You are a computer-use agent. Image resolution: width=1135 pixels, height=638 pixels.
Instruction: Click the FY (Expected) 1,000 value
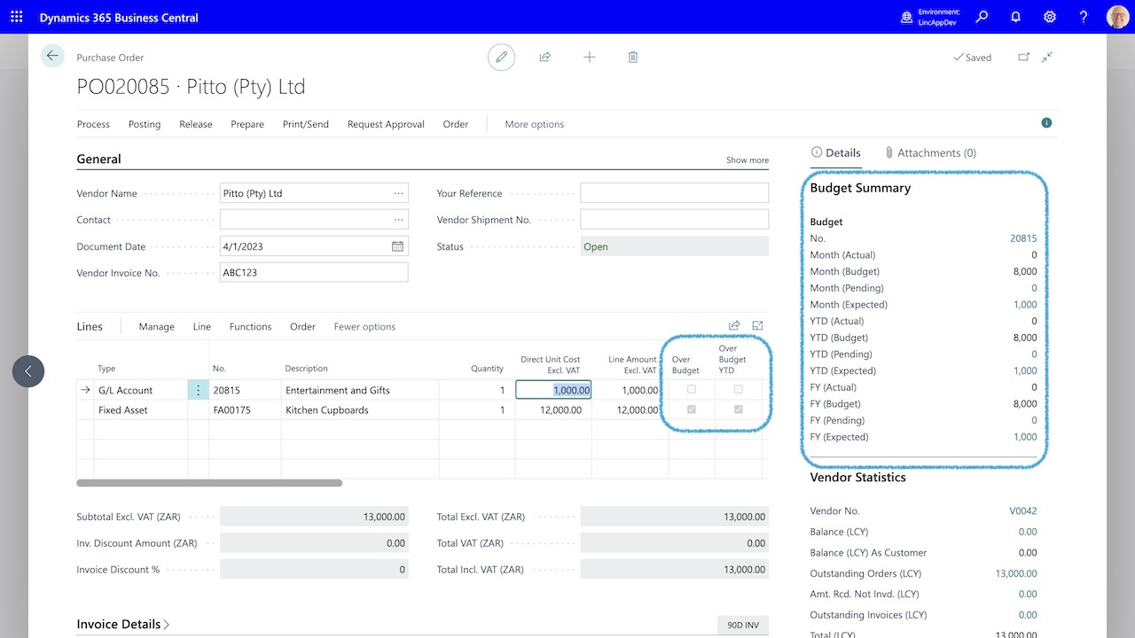1025,437
